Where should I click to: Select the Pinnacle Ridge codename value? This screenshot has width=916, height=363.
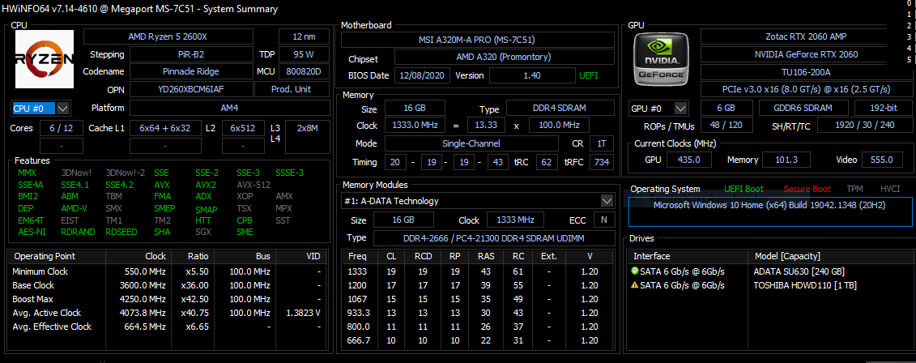click(x=191, y=72)
